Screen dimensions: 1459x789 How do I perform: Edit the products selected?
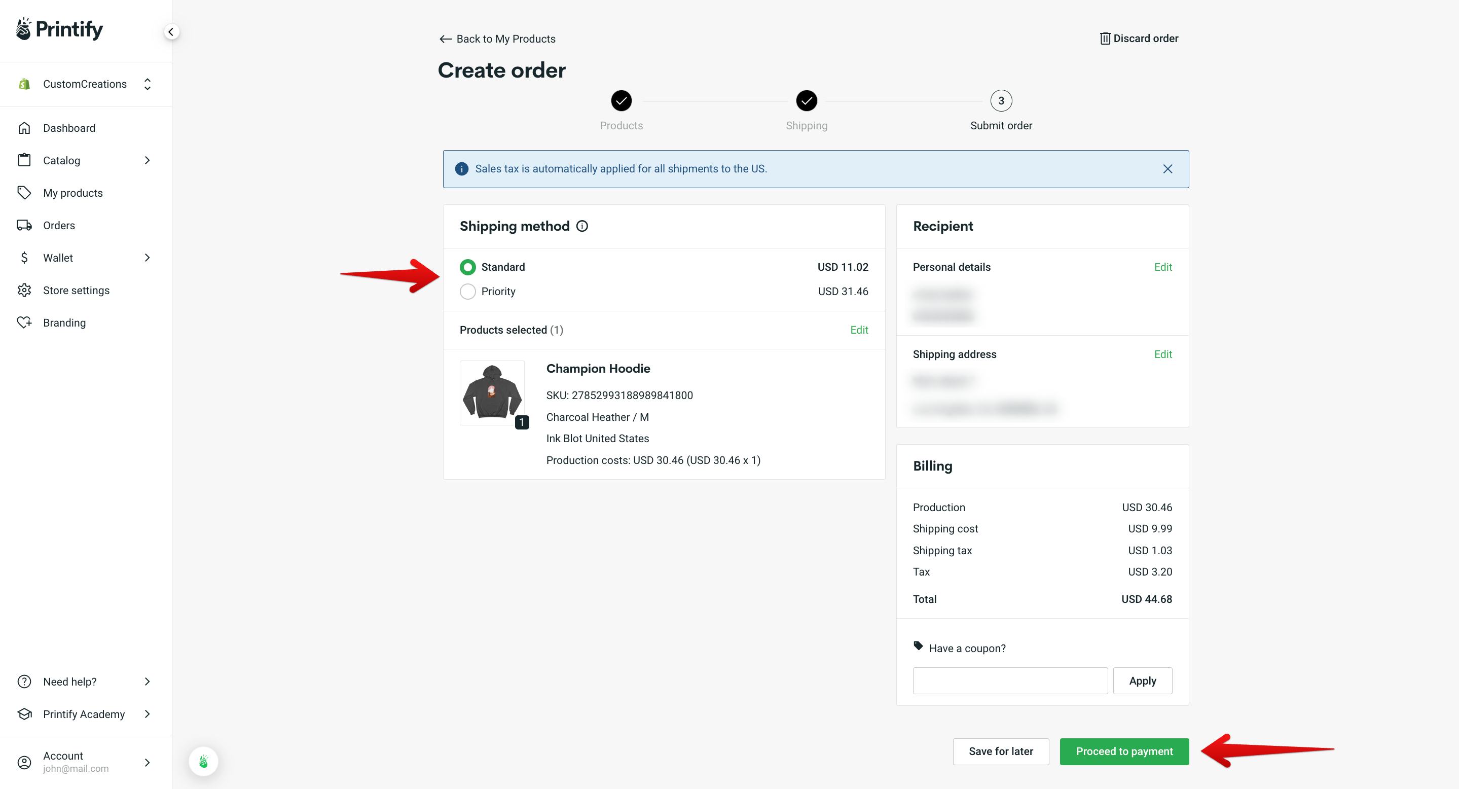859,330
